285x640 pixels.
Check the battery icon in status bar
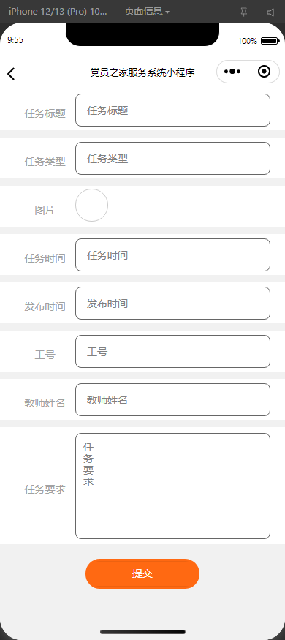coord(270,41)
